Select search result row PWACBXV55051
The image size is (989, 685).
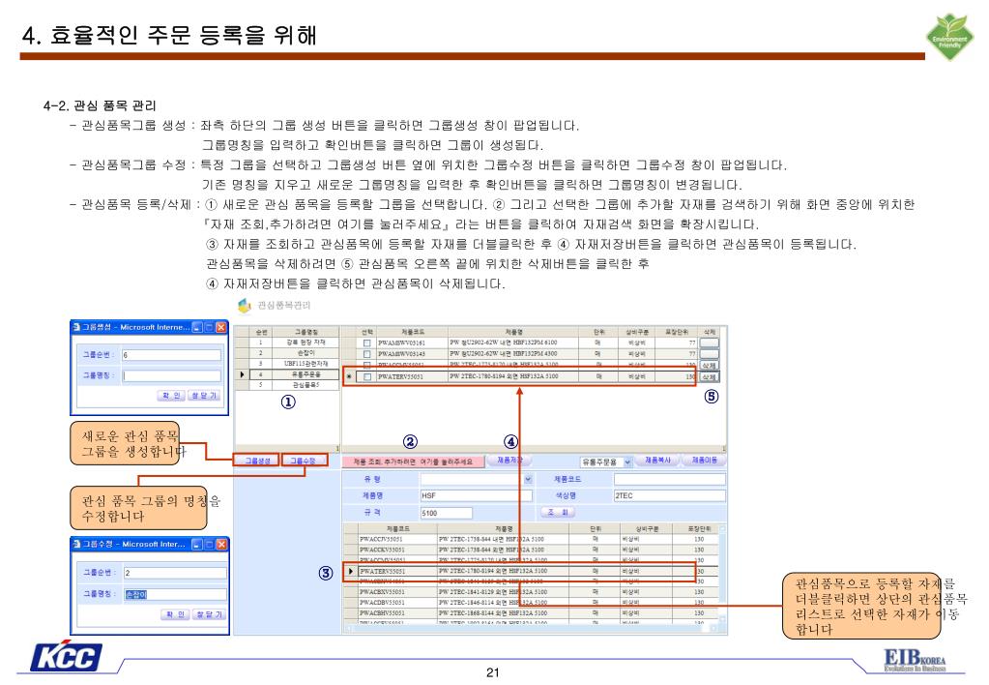[530, 592]
